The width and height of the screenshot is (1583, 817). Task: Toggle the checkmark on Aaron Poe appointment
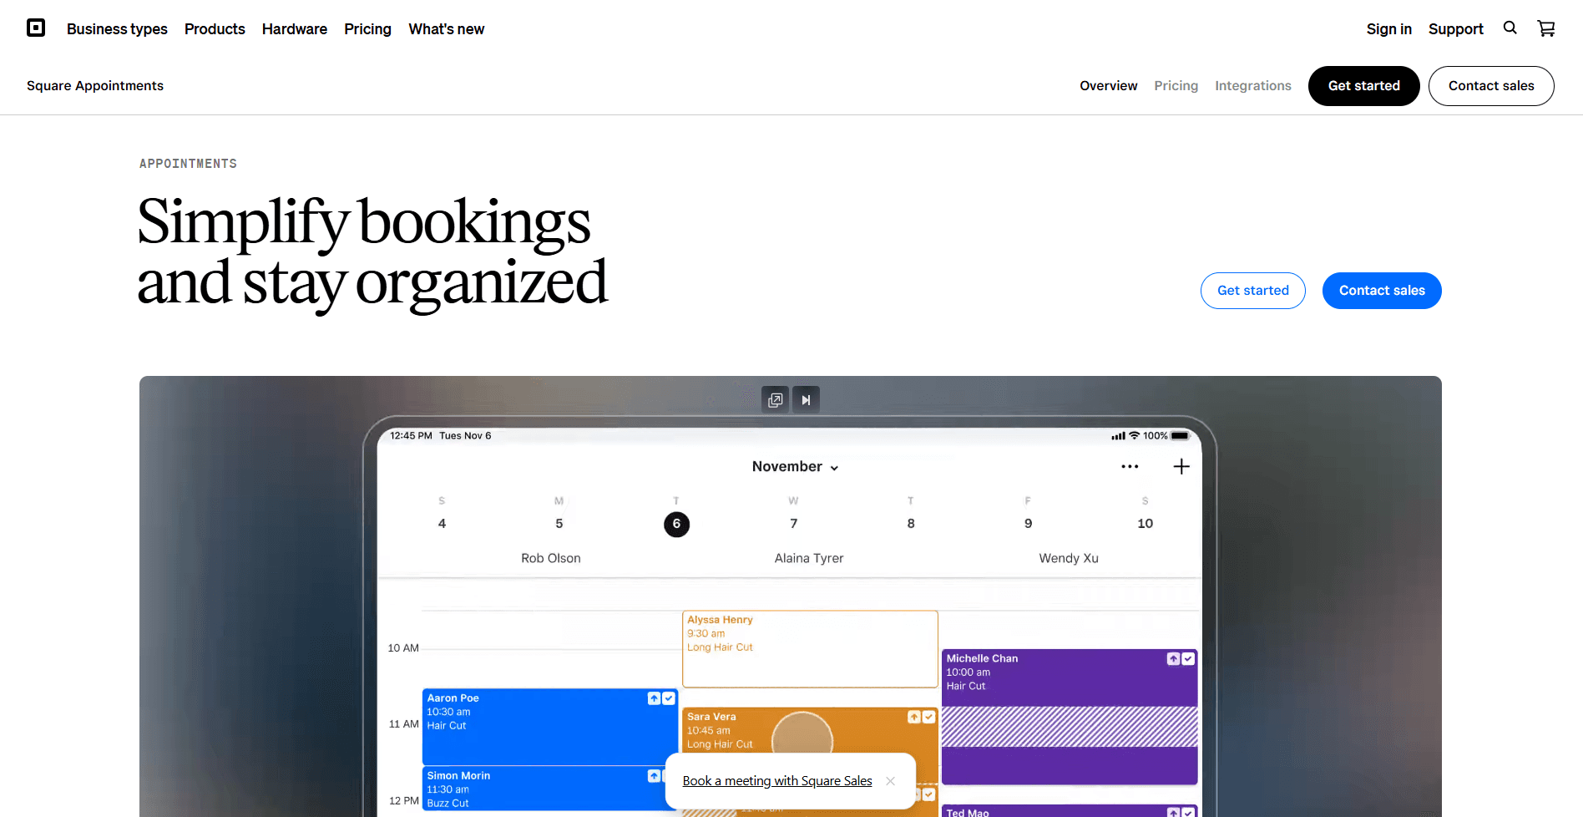click(669, 698)
